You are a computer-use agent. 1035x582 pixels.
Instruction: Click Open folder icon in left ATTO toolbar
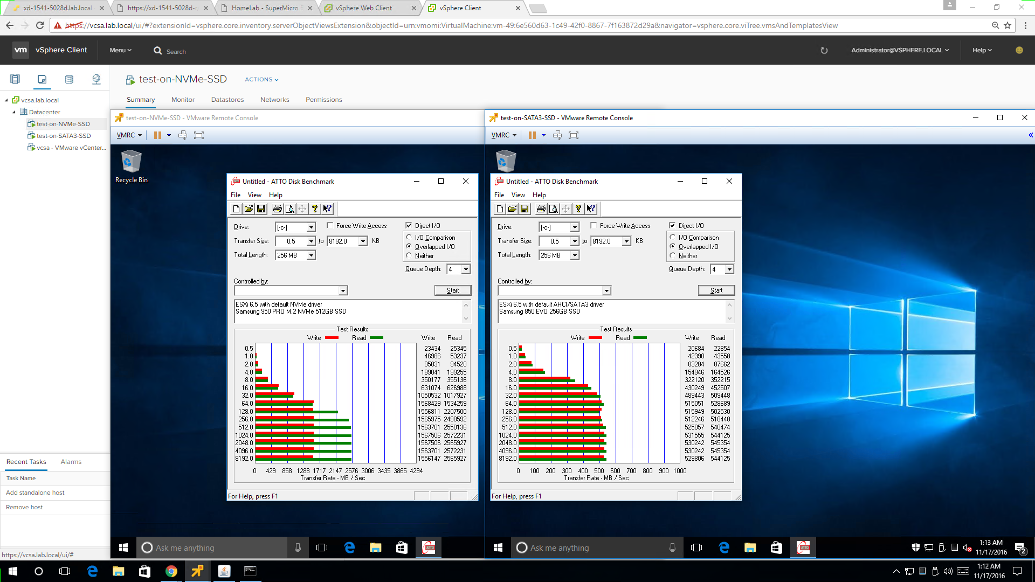pos(249,209)
